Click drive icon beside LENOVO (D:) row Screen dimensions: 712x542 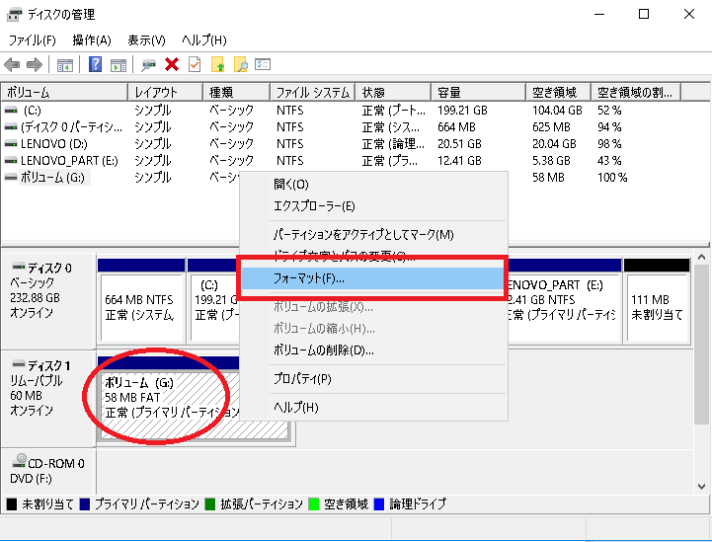(11, 144)
